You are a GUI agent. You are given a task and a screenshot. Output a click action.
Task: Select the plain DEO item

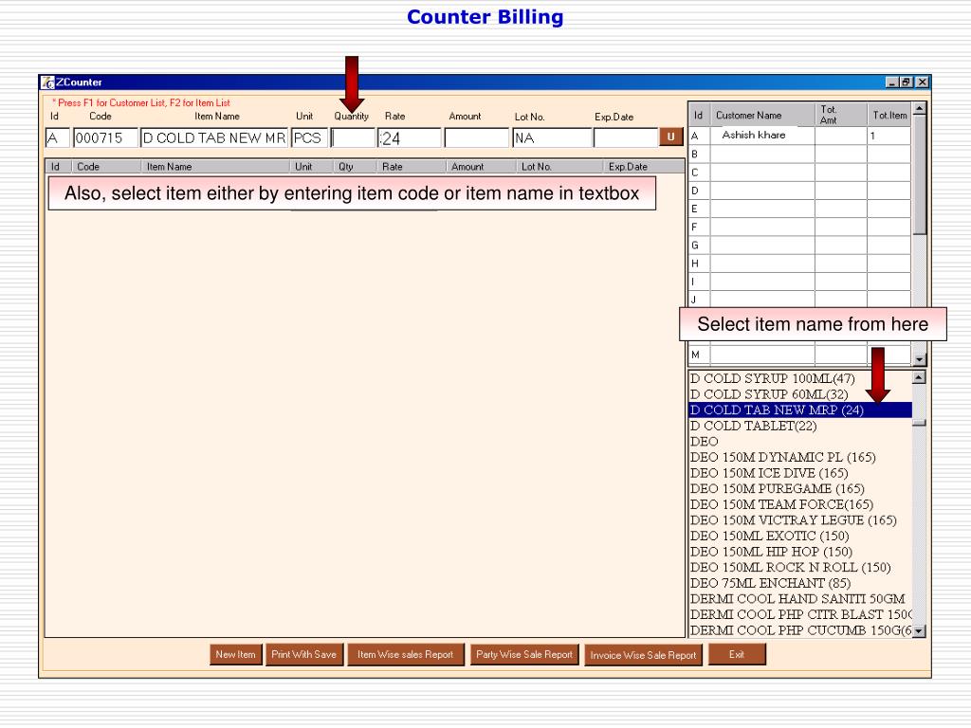pos(800,442)
